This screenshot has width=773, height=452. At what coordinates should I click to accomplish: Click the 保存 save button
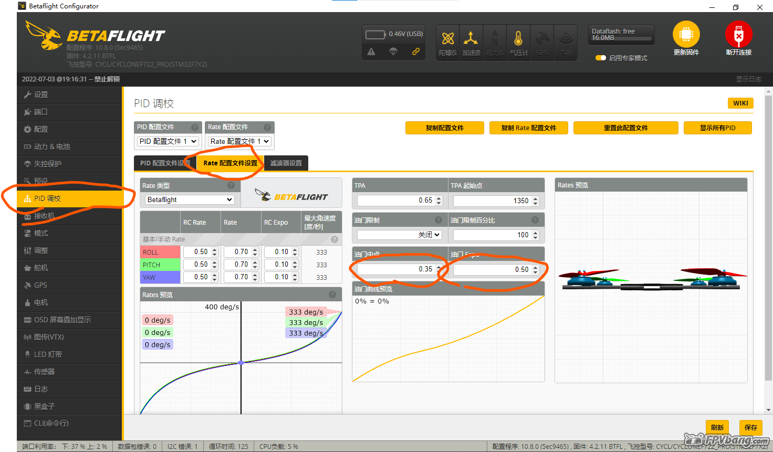[751, 427]
